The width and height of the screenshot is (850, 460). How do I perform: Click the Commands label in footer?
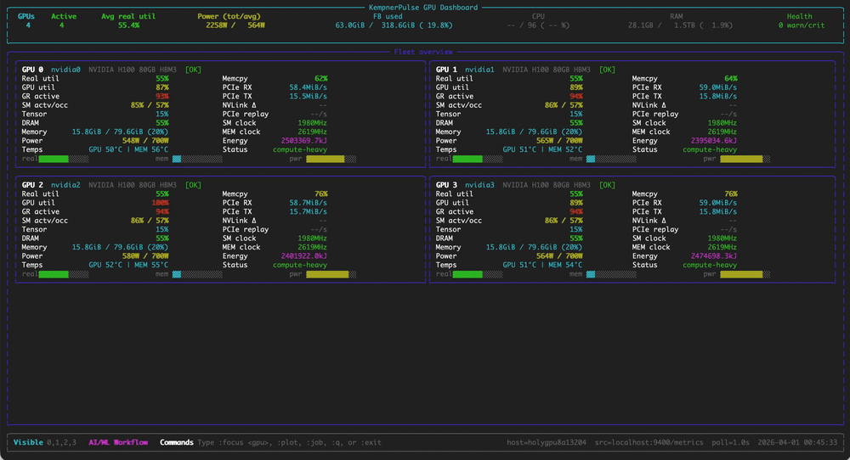tap(176, 442)
